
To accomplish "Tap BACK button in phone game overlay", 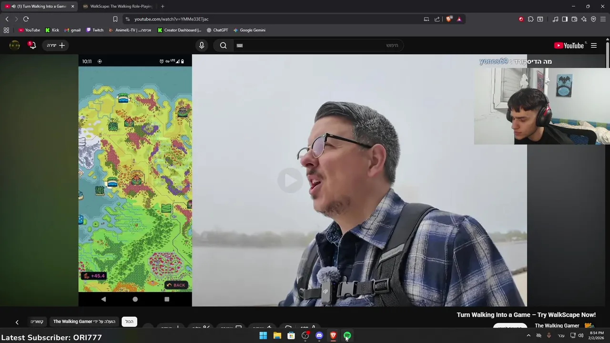I will click(176, 285).
